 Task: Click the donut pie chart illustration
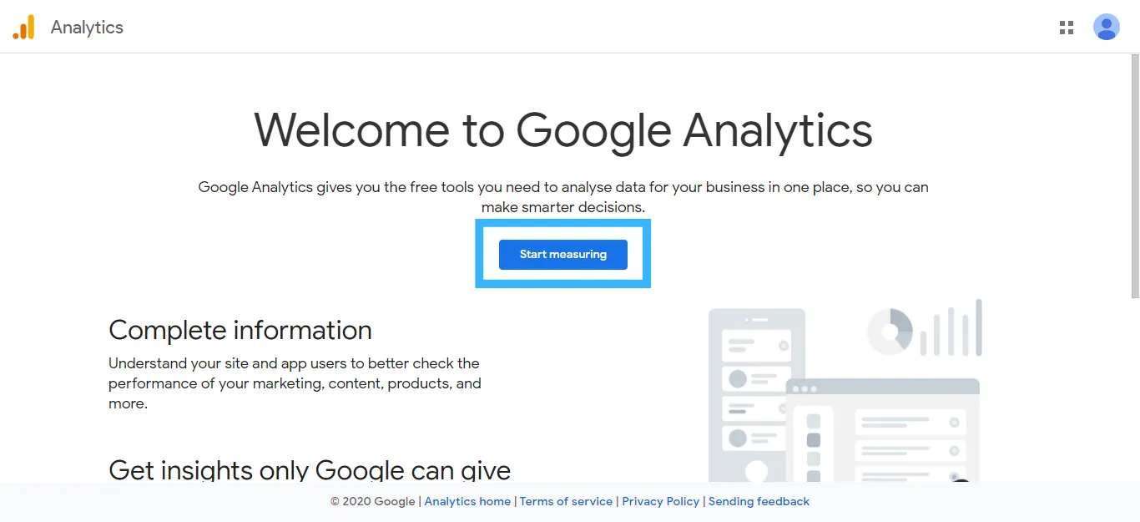890,332
